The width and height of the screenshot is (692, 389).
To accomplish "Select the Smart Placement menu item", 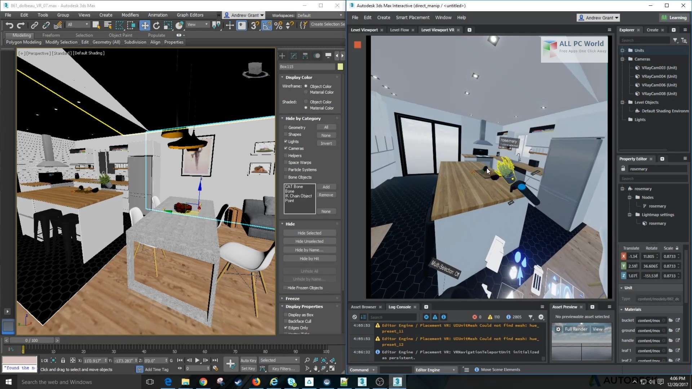I will tap(412, 18).
